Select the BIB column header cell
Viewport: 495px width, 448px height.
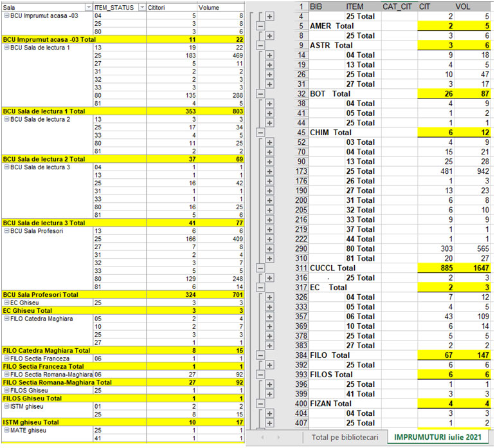(x=327, y=6)
